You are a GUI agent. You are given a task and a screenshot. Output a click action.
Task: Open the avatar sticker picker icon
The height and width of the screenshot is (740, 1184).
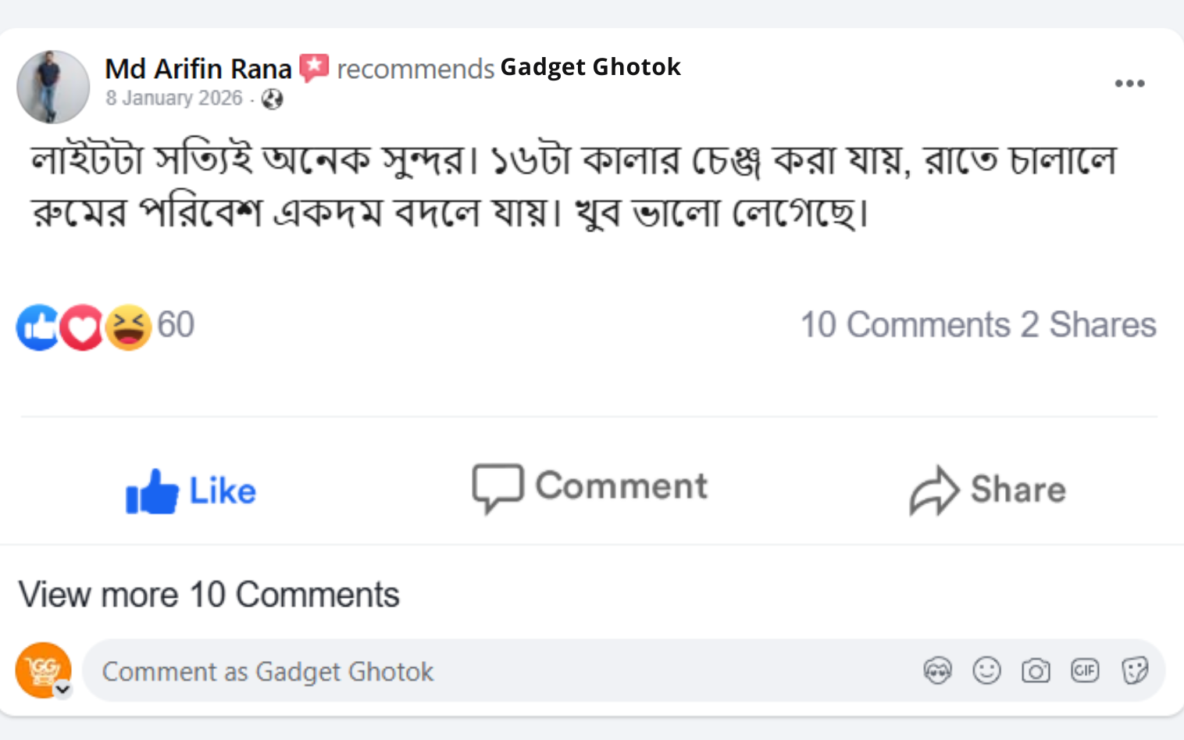pyautogui.click(x=937, y=670)
